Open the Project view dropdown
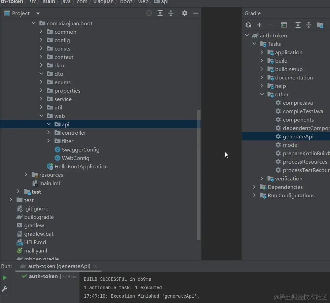Viewport: 330px width, 303px height. [38, 13]
